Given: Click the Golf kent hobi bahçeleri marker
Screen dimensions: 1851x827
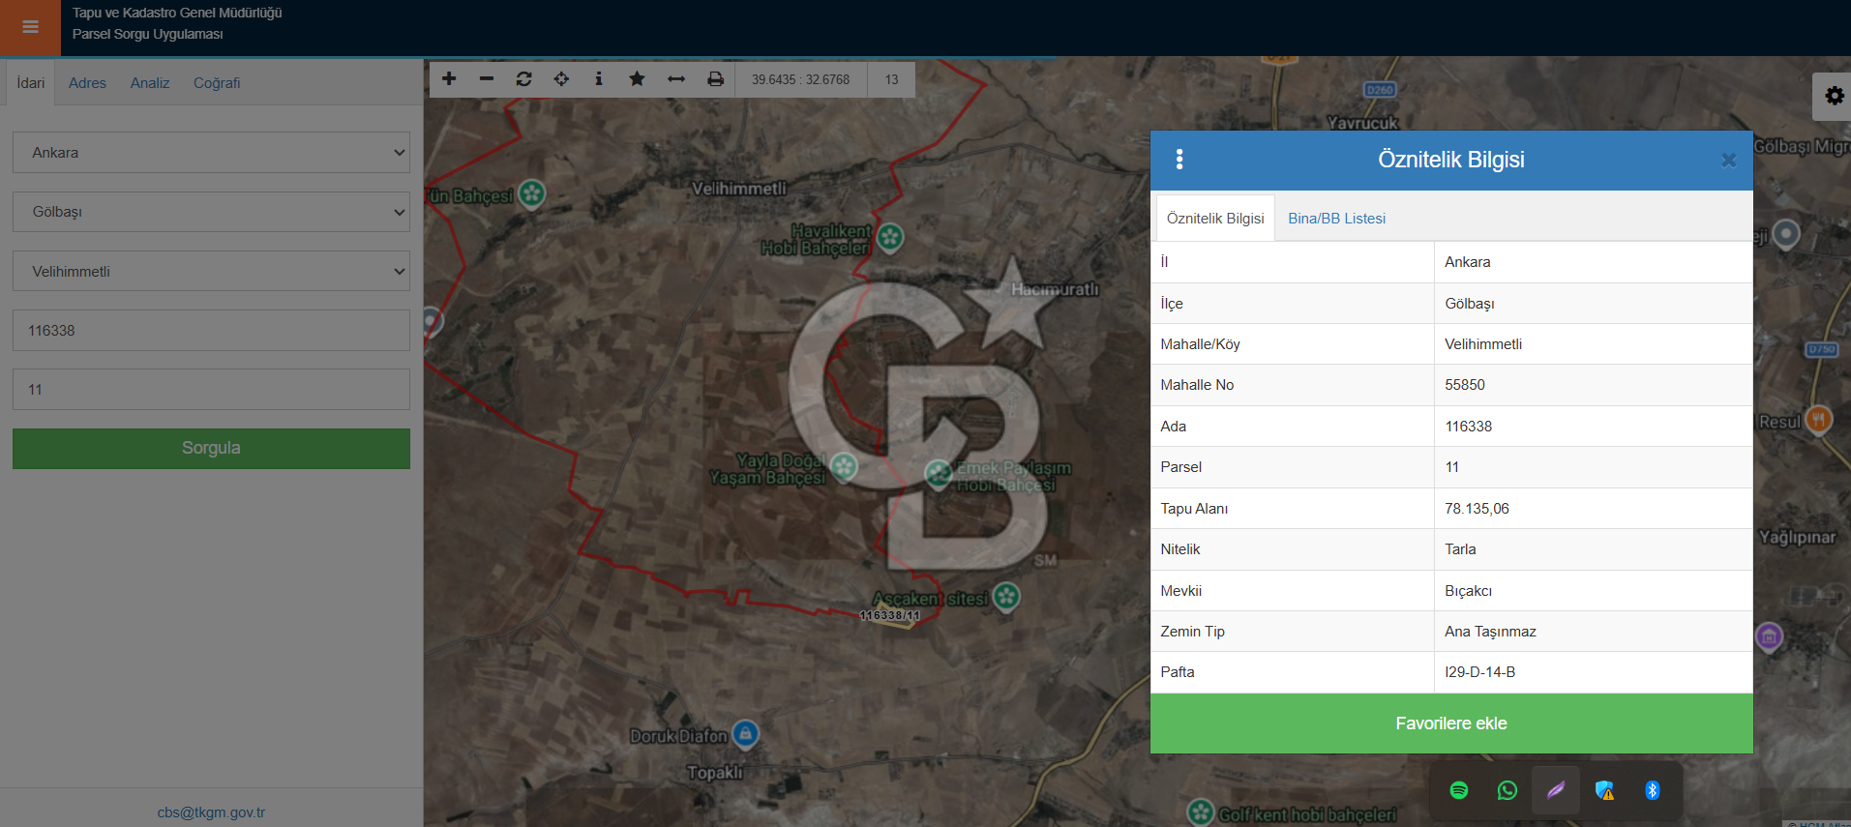Looking at the screenshot, I should pos(1201,812).
